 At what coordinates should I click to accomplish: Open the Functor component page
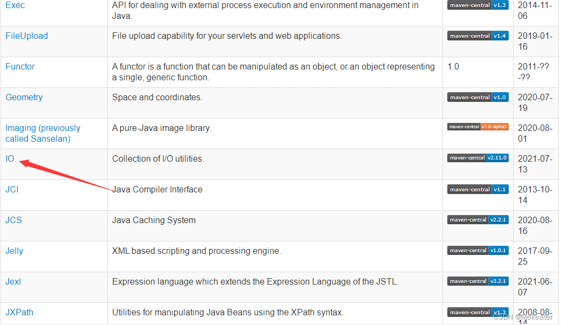[x=20, y=66]
